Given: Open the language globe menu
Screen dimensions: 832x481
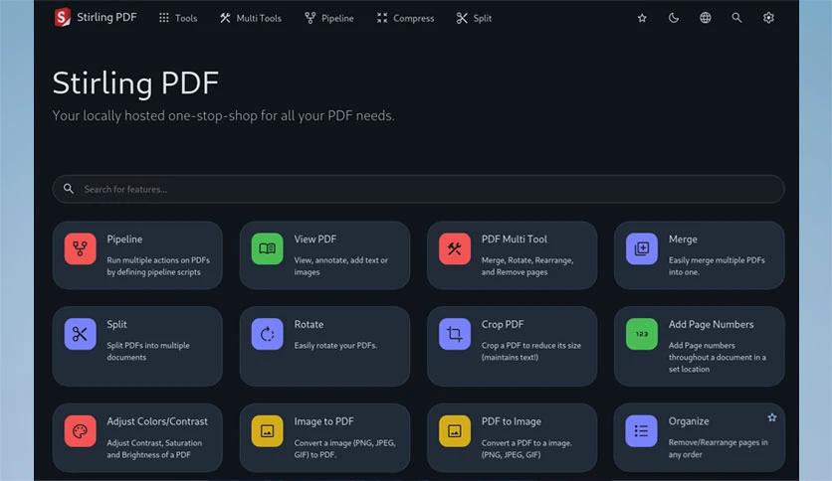Looking at the screenshot, I should [x=706, y=18].
